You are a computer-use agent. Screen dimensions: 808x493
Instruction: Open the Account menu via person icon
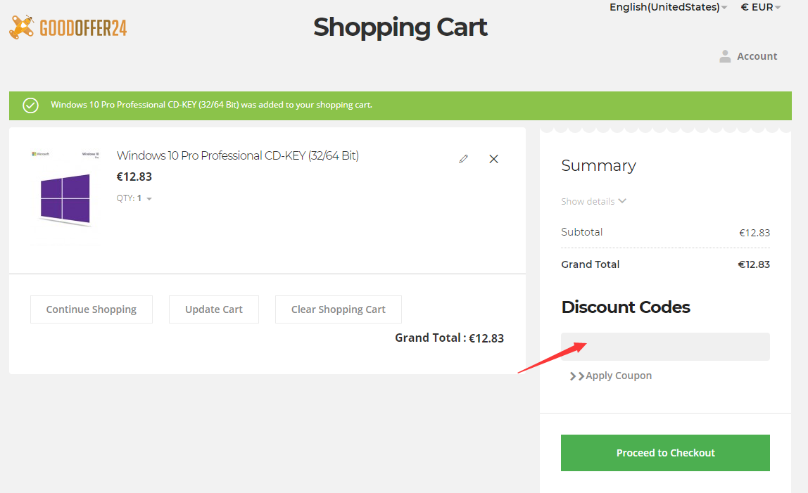pyautogui.click(x=725, y=56)
